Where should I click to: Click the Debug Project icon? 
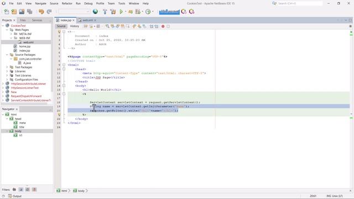pos(131,12)
